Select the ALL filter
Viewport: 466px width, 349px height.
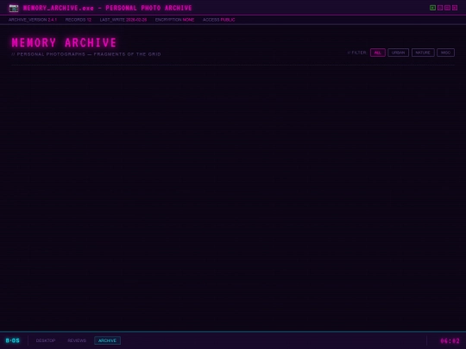point(378,53)
